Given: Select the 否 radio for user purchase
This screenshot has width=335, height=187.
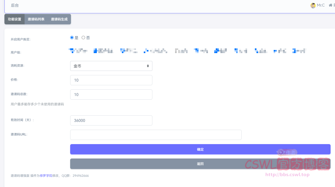Looking at the screenshot, I should pos(83,38).
